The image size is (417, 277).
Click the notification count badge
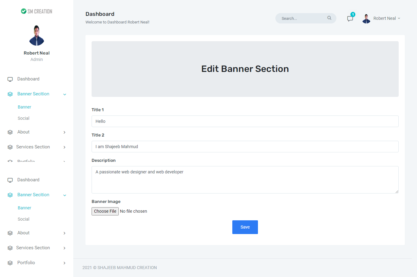click(x=353, y=14)
